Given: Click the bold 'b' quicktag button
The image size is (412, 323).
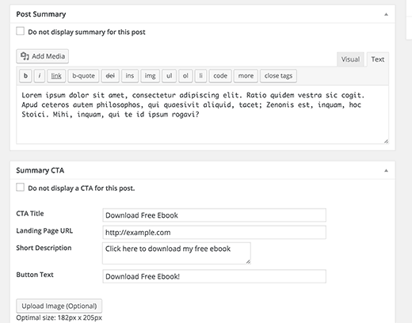Looking at the screenshot, I should [25, 76].
